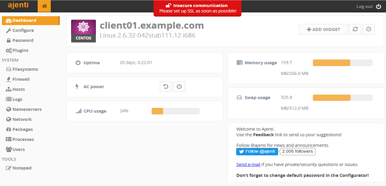Click the Add Widget button

(323, 29)
